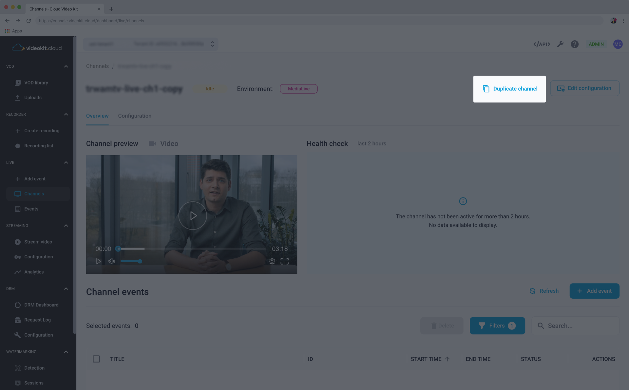Image resolution: width=629 pixels, height=390 pixels.
Task: Select the Overview tab
Action: point(97,116)
